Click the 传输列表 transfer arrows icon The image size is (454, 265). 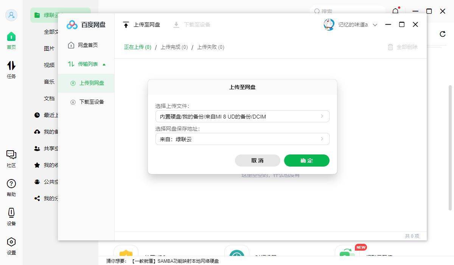71,64
